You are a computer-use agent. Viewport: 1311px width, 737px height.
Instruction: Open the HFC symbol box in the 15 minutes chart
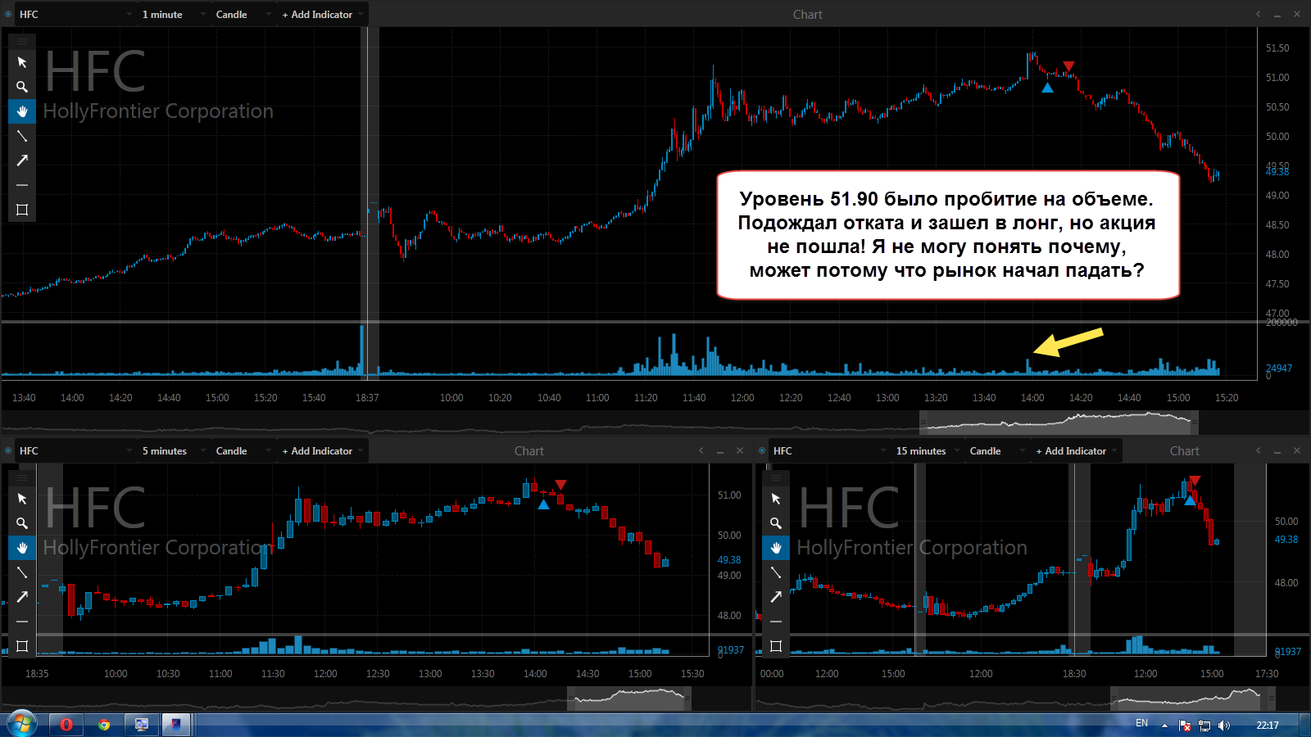coord(829,450)
